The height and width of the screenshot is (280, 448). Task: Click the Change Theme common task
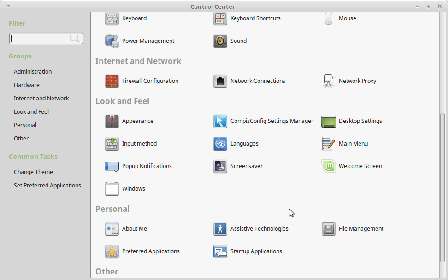coord(33,172)
